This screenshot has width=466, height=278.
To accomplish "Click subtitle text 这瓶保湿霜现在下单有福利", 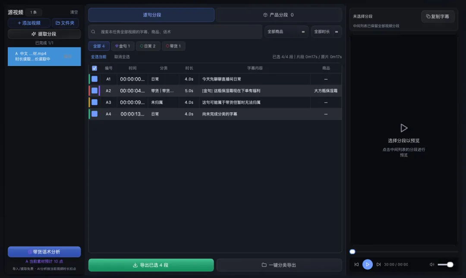I will click(237, 91).
